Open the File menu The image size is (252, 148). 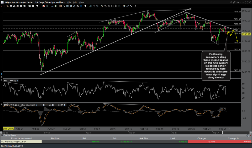pos(69,2)
